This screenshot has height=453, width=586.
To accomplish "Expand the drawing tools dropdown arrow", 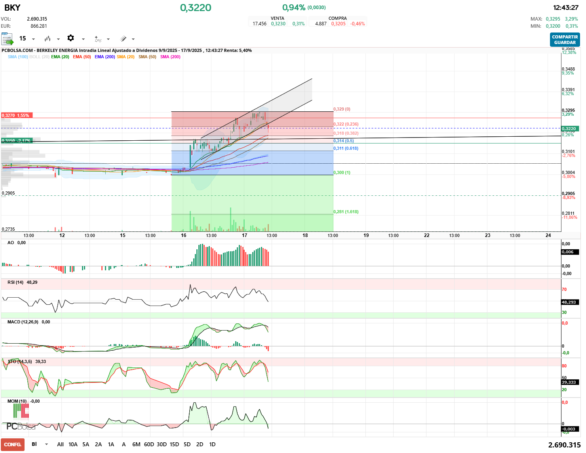I will pyautogui.click(x=133, y=39).
